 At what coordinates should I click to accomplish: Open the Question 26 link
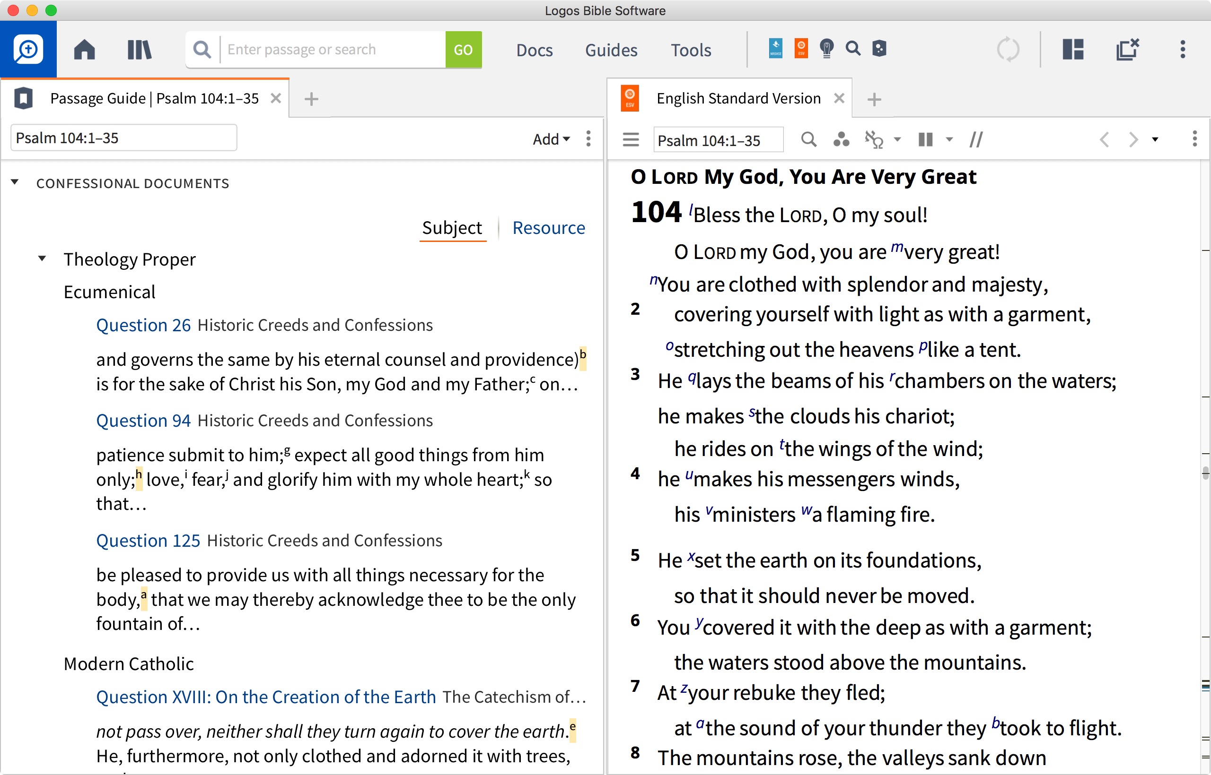click(143, 325)
